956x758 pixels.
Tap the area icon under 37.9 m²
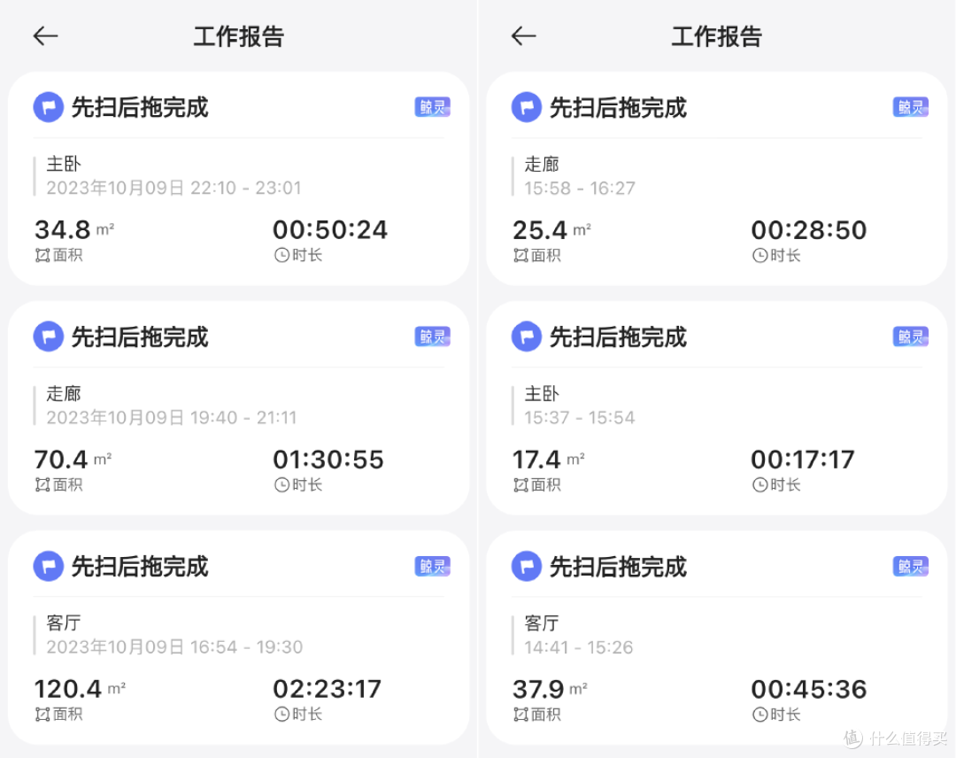tap(520, 714)
